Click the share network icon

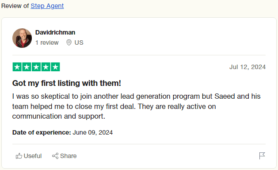point(55,156)
